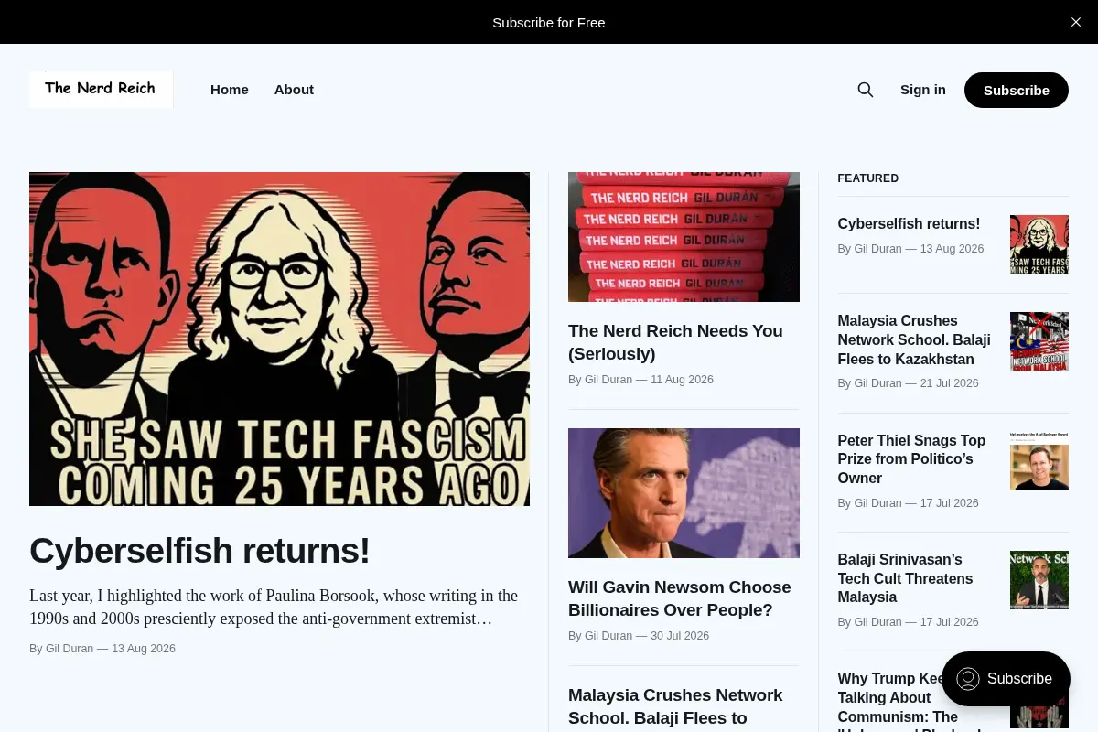Screen dimensions: 1098x732
Task: Open the Nerd Reich book stack image
Action: 684,237
